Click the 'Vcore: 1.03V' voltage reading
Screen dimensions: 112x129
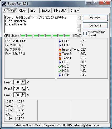(x=14, y=106)
